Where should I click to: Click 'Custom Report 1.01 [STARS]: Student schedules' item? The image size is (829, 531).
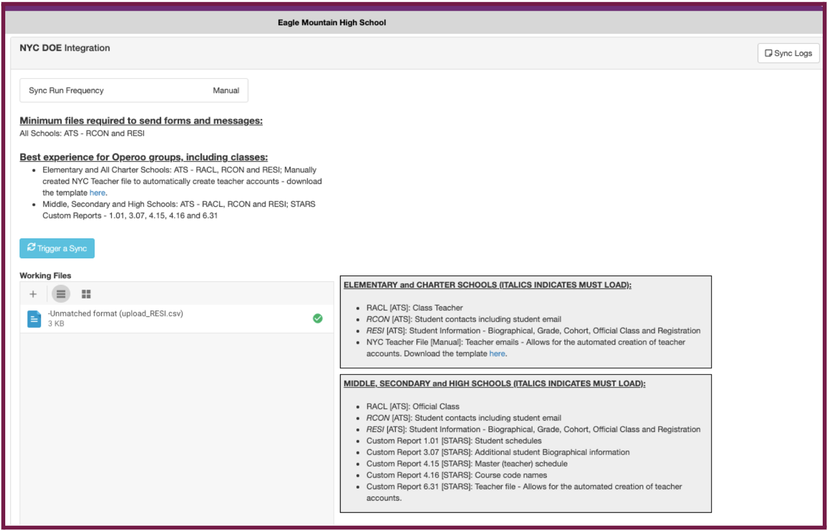point(454,441)
